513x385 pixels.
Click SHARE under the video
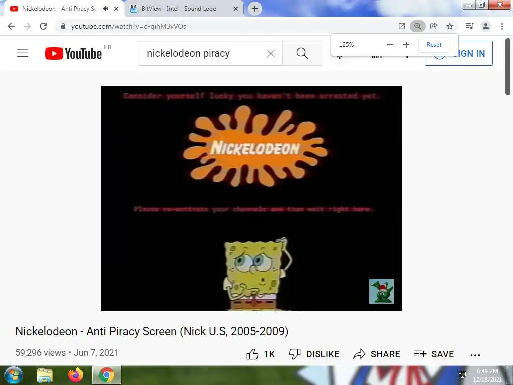[x=377, y=354]
